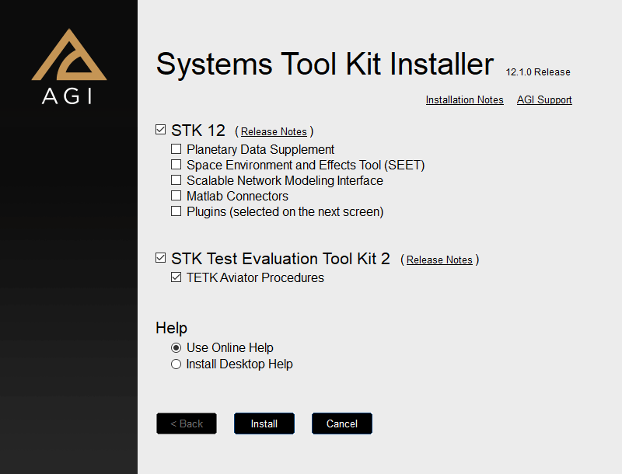Tick the Matlab Connectors checkbox

(176, 196)
